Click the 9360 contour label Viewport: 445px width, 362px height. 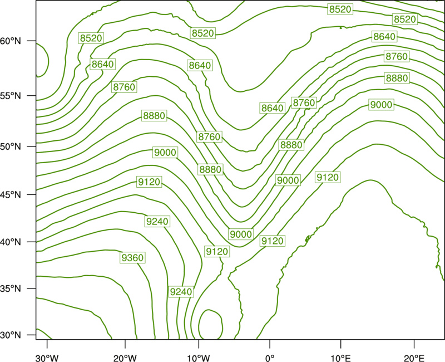click(x=132, y=258)
